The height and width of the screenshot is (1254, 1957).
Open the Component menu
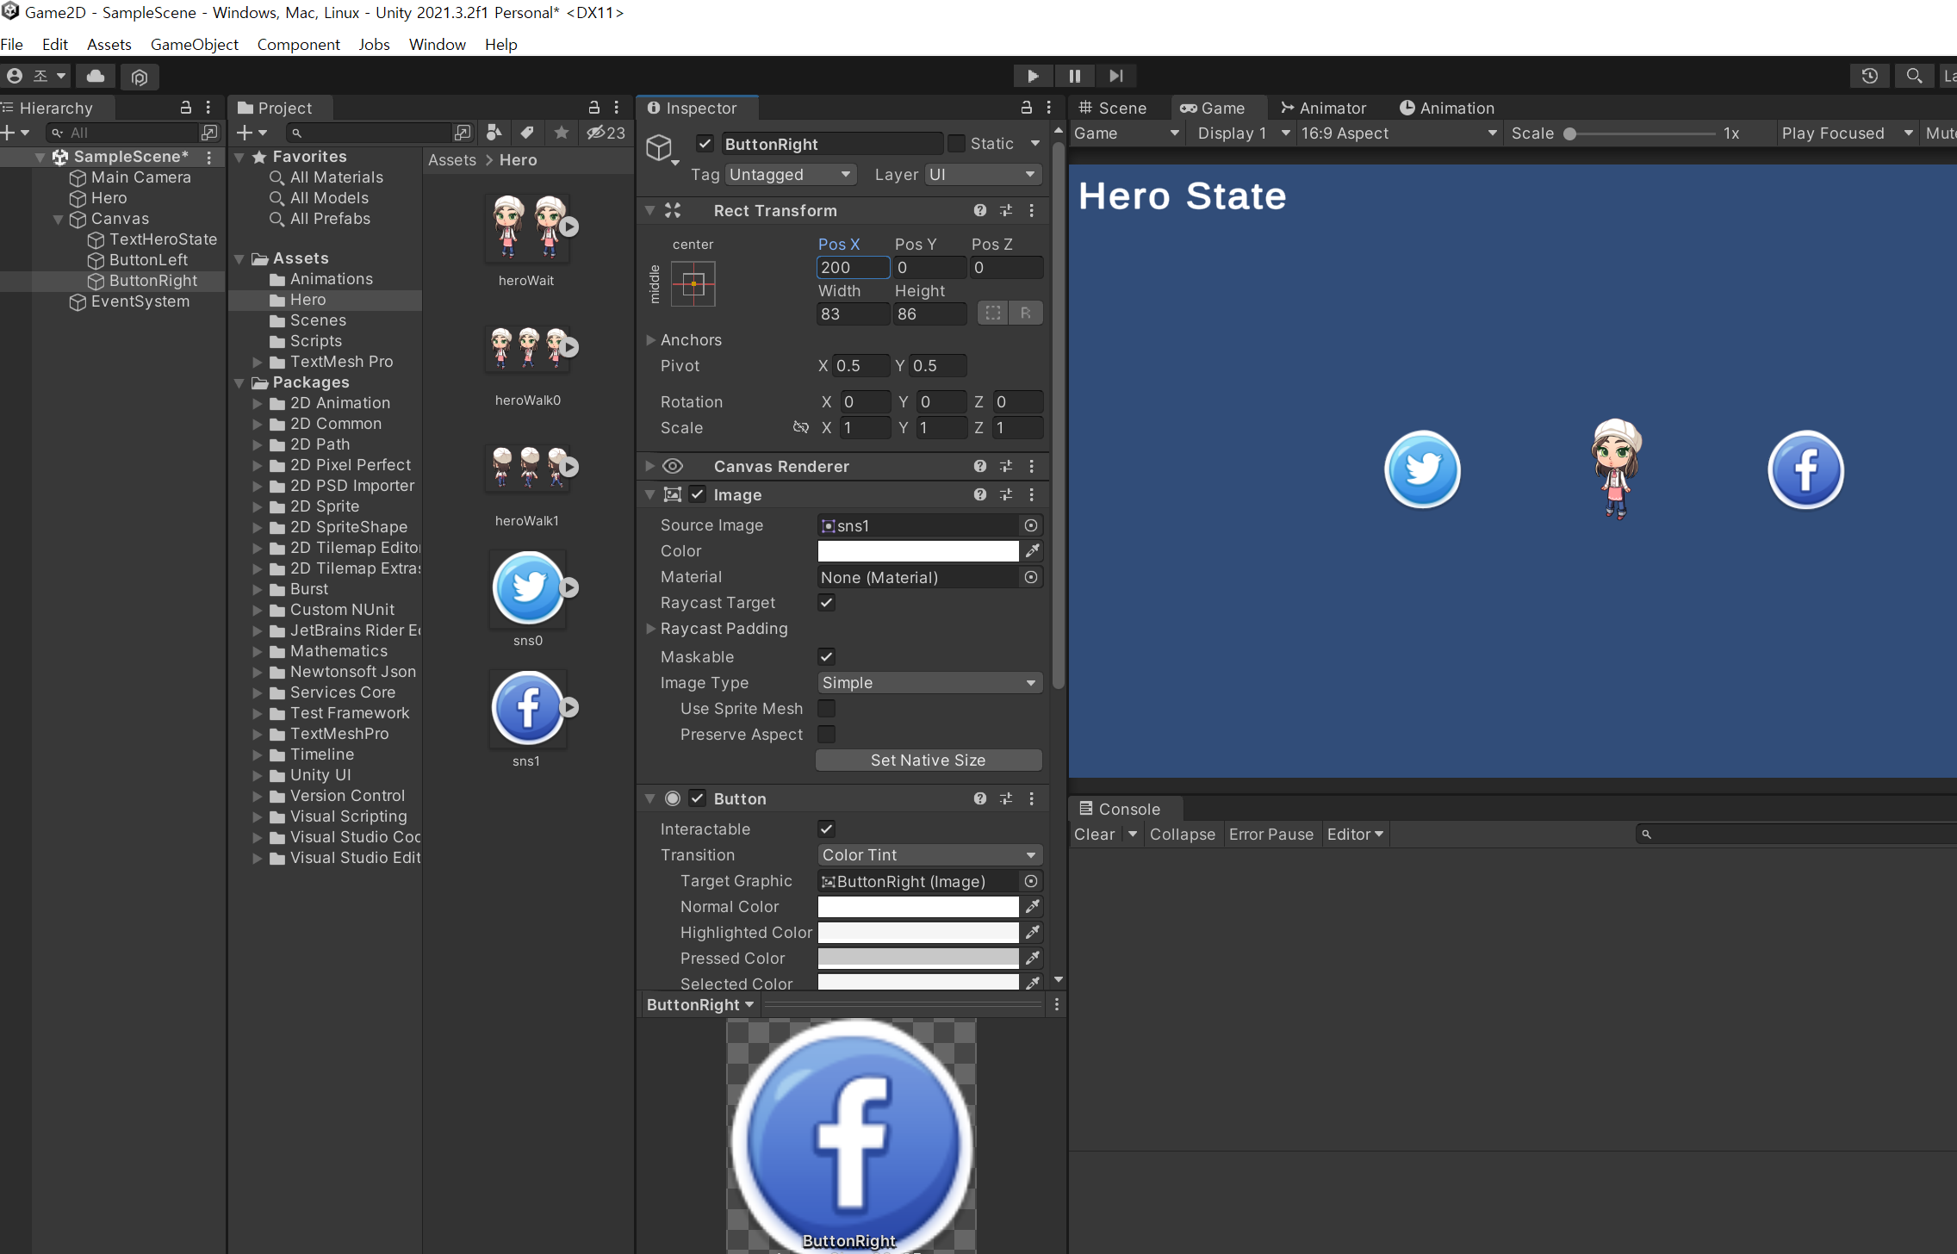click(298, 44)
